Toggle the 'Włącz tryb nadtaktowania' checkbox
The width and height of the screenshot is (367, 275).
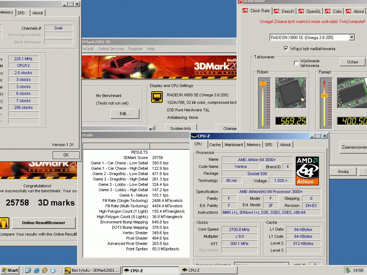pyautogui.click(x=286, y=48)
